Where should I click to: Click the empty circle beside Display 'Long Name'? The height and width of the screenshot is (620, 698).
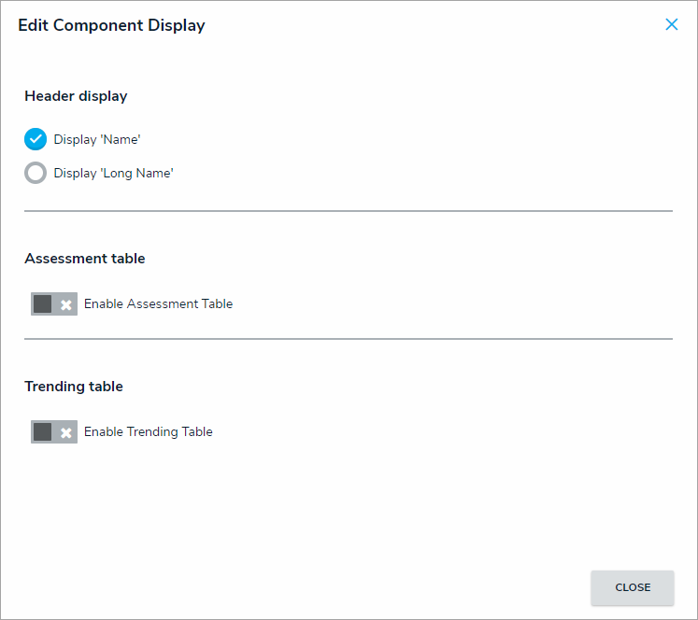36,173
